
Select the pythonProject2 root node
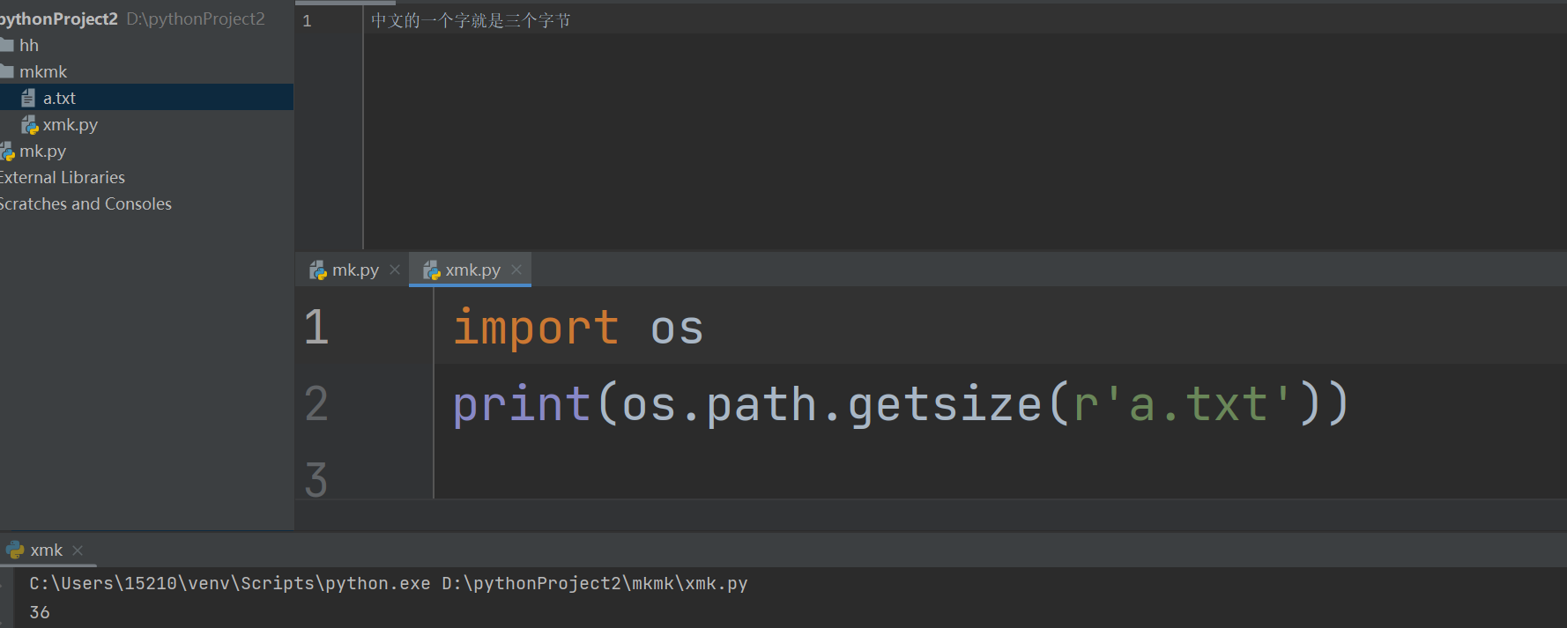pyautogui.click(x=58, y=18)
